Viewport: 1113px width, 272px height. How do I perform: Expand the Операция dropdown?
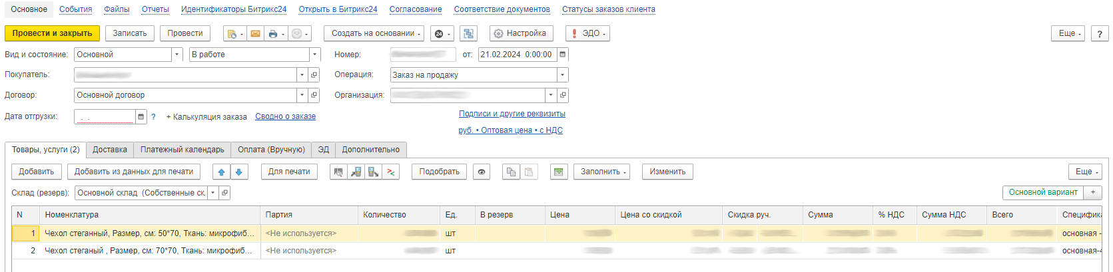pos(562,75)
